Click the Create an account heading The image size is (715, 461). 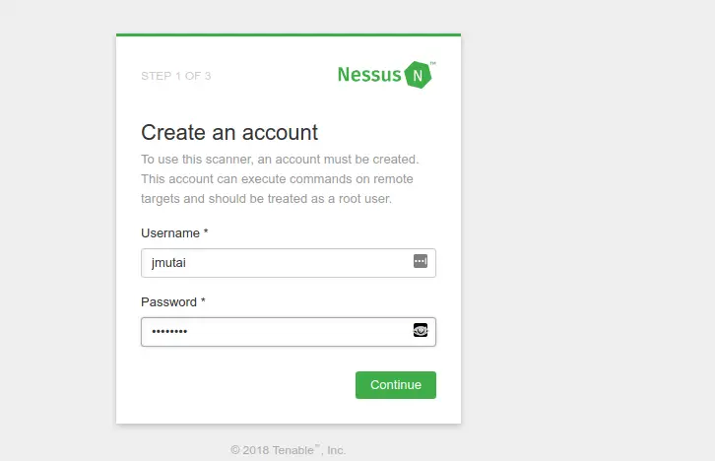[x=229, y=132]
